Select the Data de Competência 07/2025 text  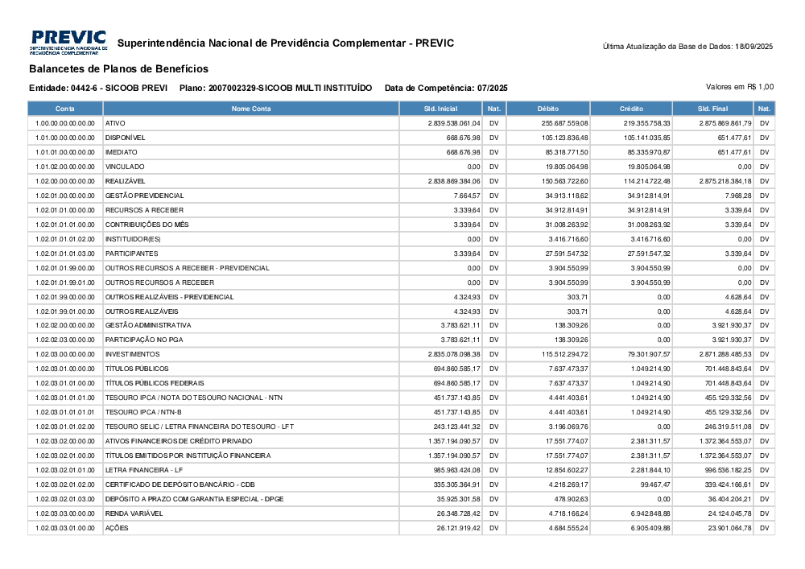(x=446, y=88)
